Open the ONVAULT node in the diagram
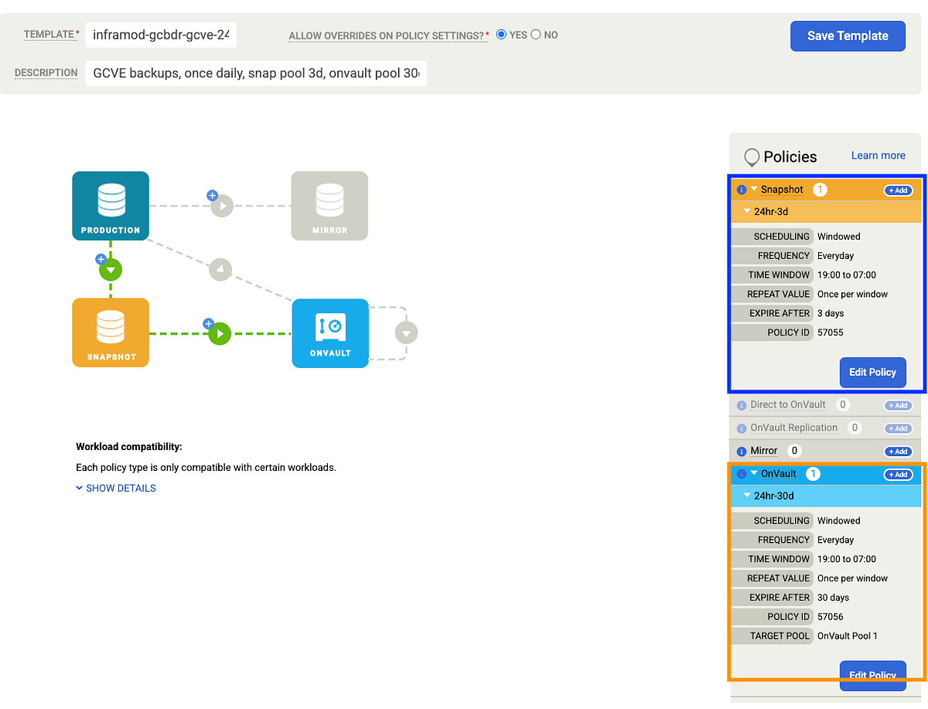 [x=330, y=332]
